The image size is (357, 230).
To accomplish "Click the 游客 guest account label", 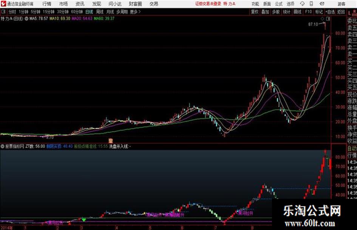I will click(341, 4).
